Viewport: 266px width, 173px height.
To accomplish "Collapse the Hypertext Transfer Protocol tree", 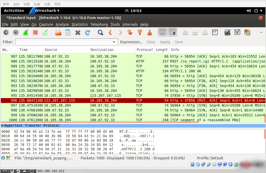I will 2,126.
